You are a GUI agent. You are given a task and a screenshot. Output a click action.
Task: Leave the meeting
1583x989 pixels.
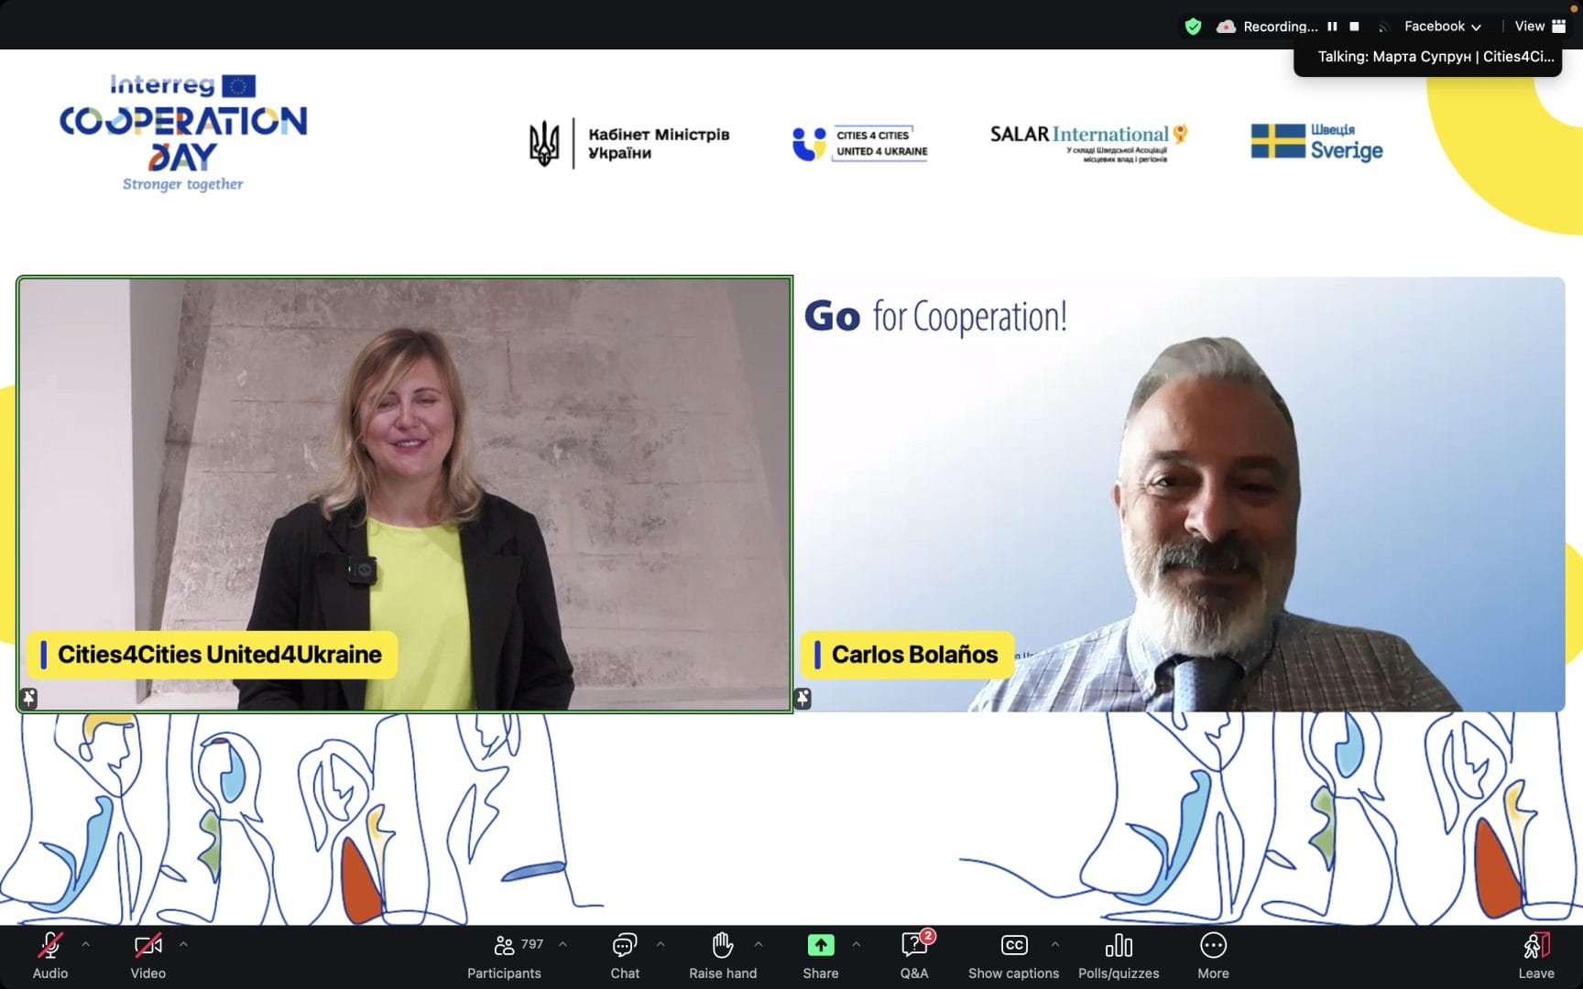tap(1536, 954)
